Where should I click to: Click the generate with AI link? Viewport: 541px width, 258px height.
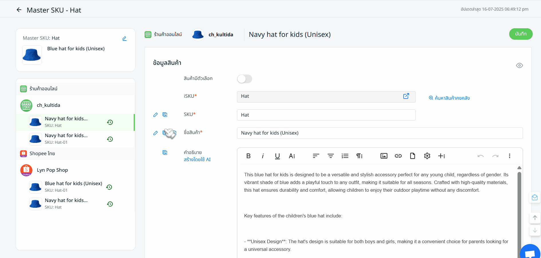pos(197,160)
